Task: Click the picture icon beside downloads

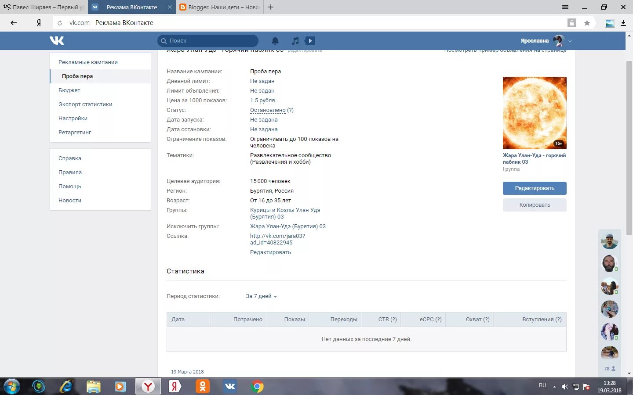Action: (x=610, y=23)
